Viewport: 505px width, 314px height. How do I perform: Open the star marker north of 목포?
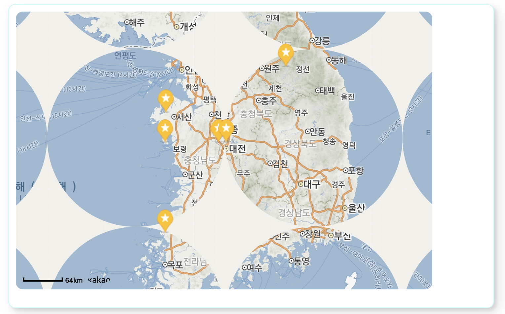point(165,221)
